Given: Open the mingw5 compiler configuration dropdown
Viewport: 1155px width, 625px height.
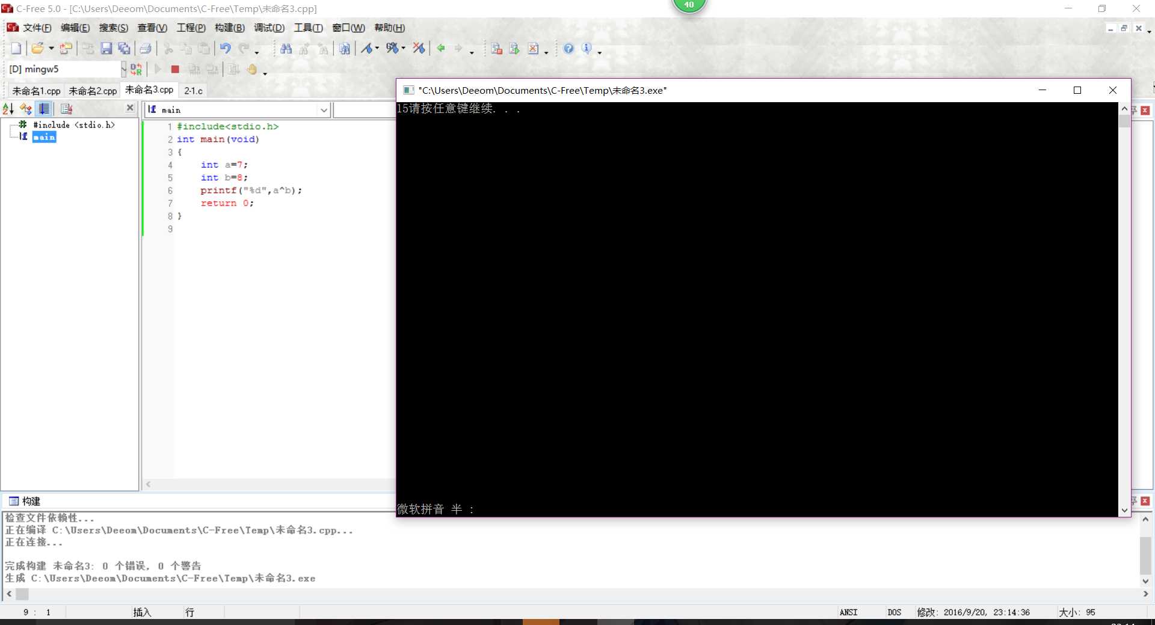Looking at the screenshot, I should click(123, 70).
